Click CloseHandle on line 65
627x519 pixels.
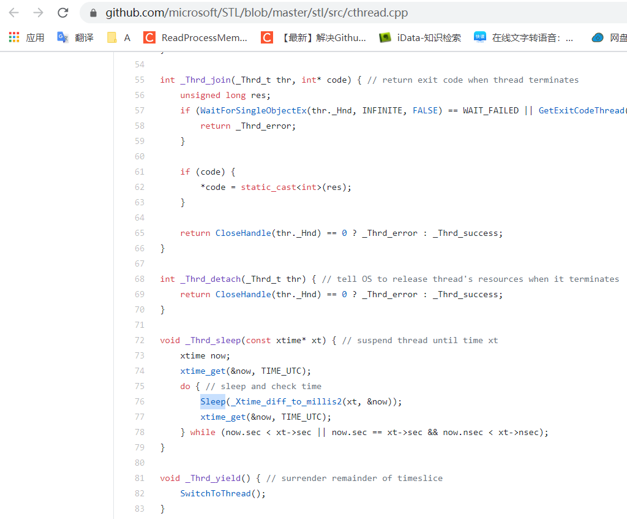coord(243,233)
